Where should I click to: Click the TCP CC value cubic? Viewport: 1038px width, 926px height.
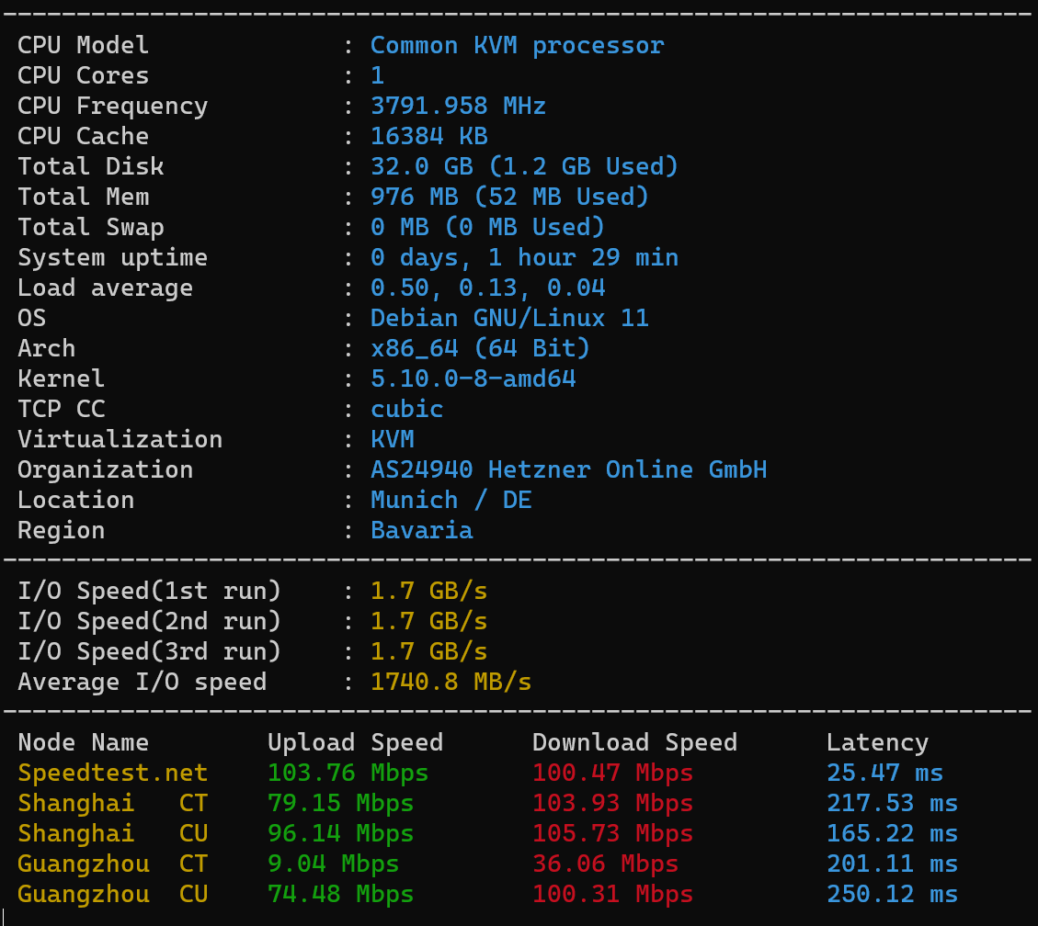tap(406, 409)
